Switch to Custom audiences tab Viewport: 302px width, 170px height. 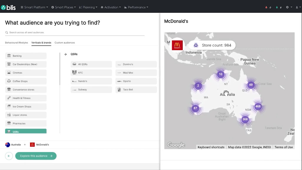[65, 42]
